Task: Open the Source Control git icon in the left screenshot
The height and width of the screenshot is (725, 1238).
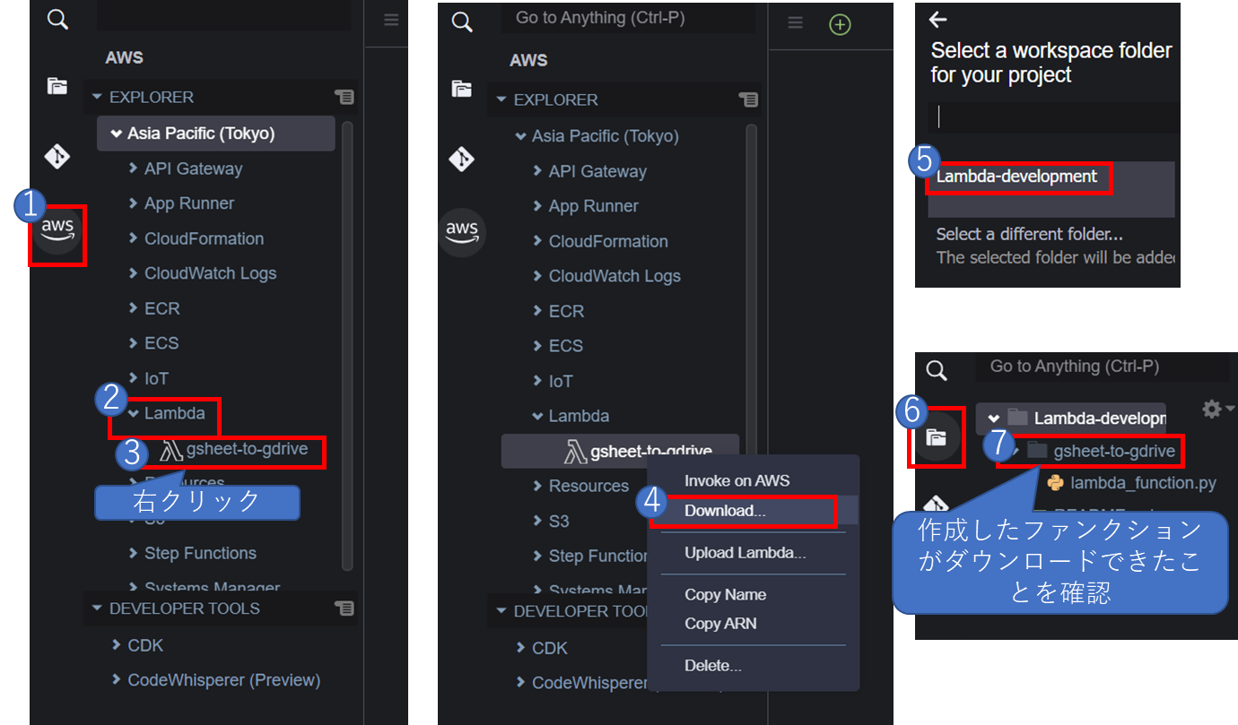Action: 57,157
